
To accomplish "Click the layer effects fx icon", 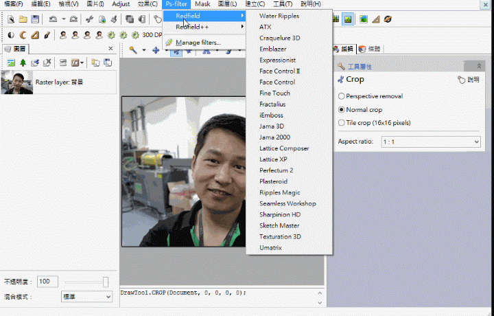I will pos(75,63).
